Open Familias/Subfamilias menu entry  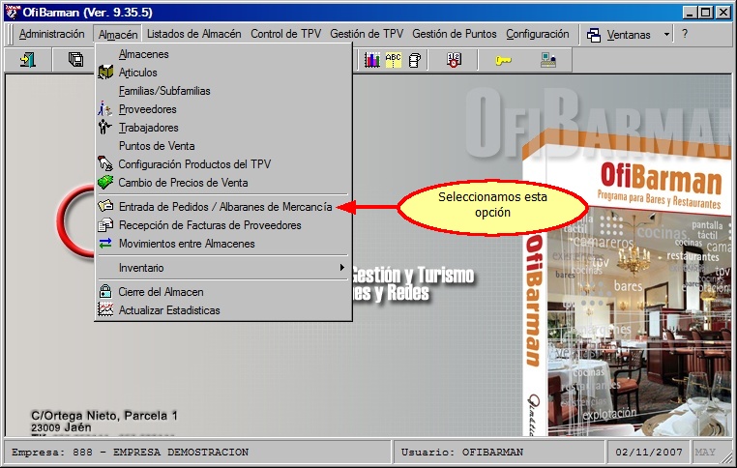pos(223,91)
